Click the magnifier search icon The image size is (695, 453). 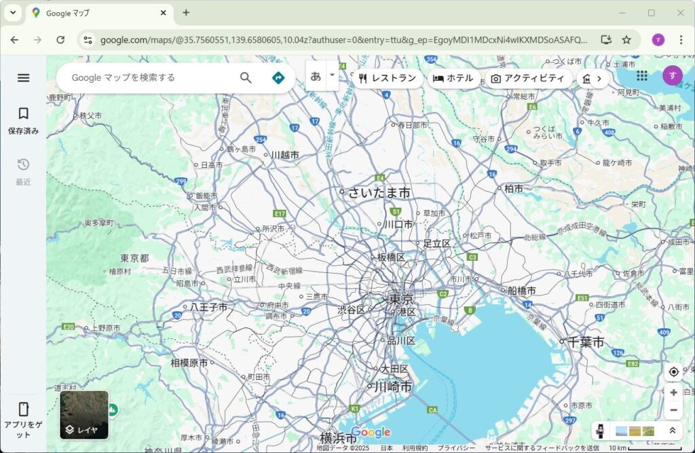pyautogui.click(x=246, y=77)
